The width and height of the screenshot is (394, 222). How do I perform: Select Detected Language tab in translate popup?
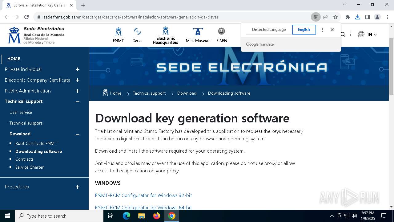coord(269,30)
